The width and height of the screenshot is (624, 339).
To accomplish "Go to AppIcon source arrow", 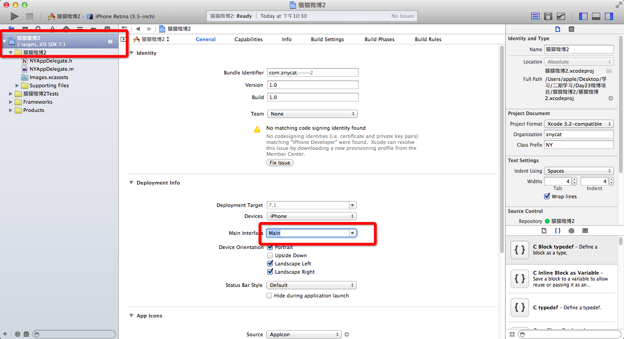I will [347, 334].
